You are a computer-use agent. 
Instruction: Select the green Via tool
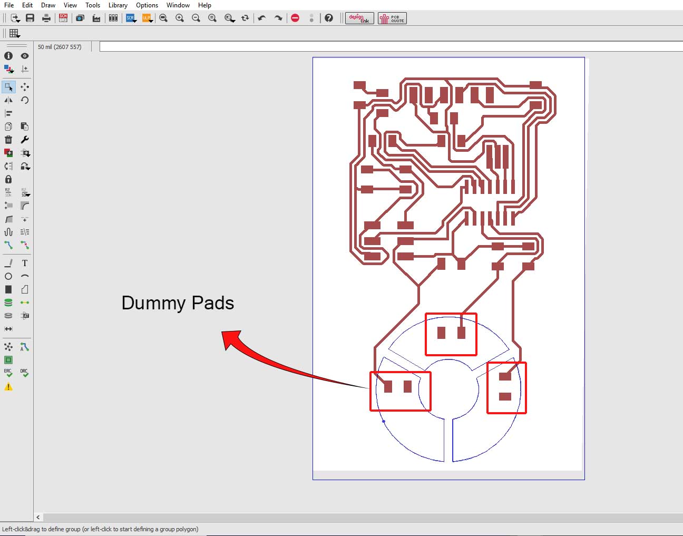8,303
